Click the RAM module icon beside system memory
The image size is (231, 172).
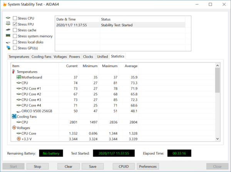coord(8,35)
